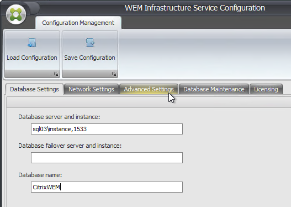Viewport: 291px width, 207px height.
Task: Click the database server and instance field
Action: [107, 129]
